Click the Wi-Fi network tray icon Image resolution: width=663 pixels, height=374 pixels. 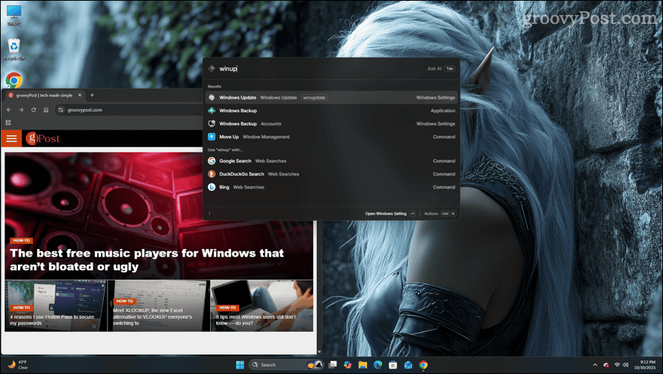click(617, 365)
